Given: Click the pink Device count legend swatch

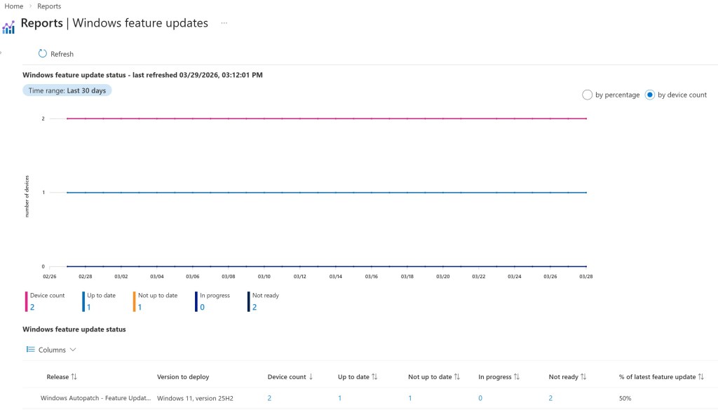Looking at the screenshot, I should 26,301.
